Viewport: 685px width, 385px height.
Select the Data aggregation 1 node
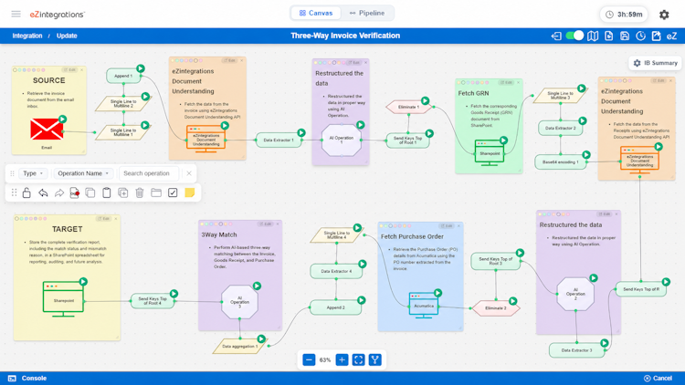(240, 346)
